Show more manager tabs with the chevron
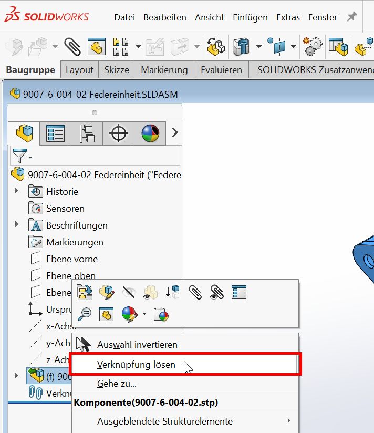374x433 pixels. pos(175,132)
